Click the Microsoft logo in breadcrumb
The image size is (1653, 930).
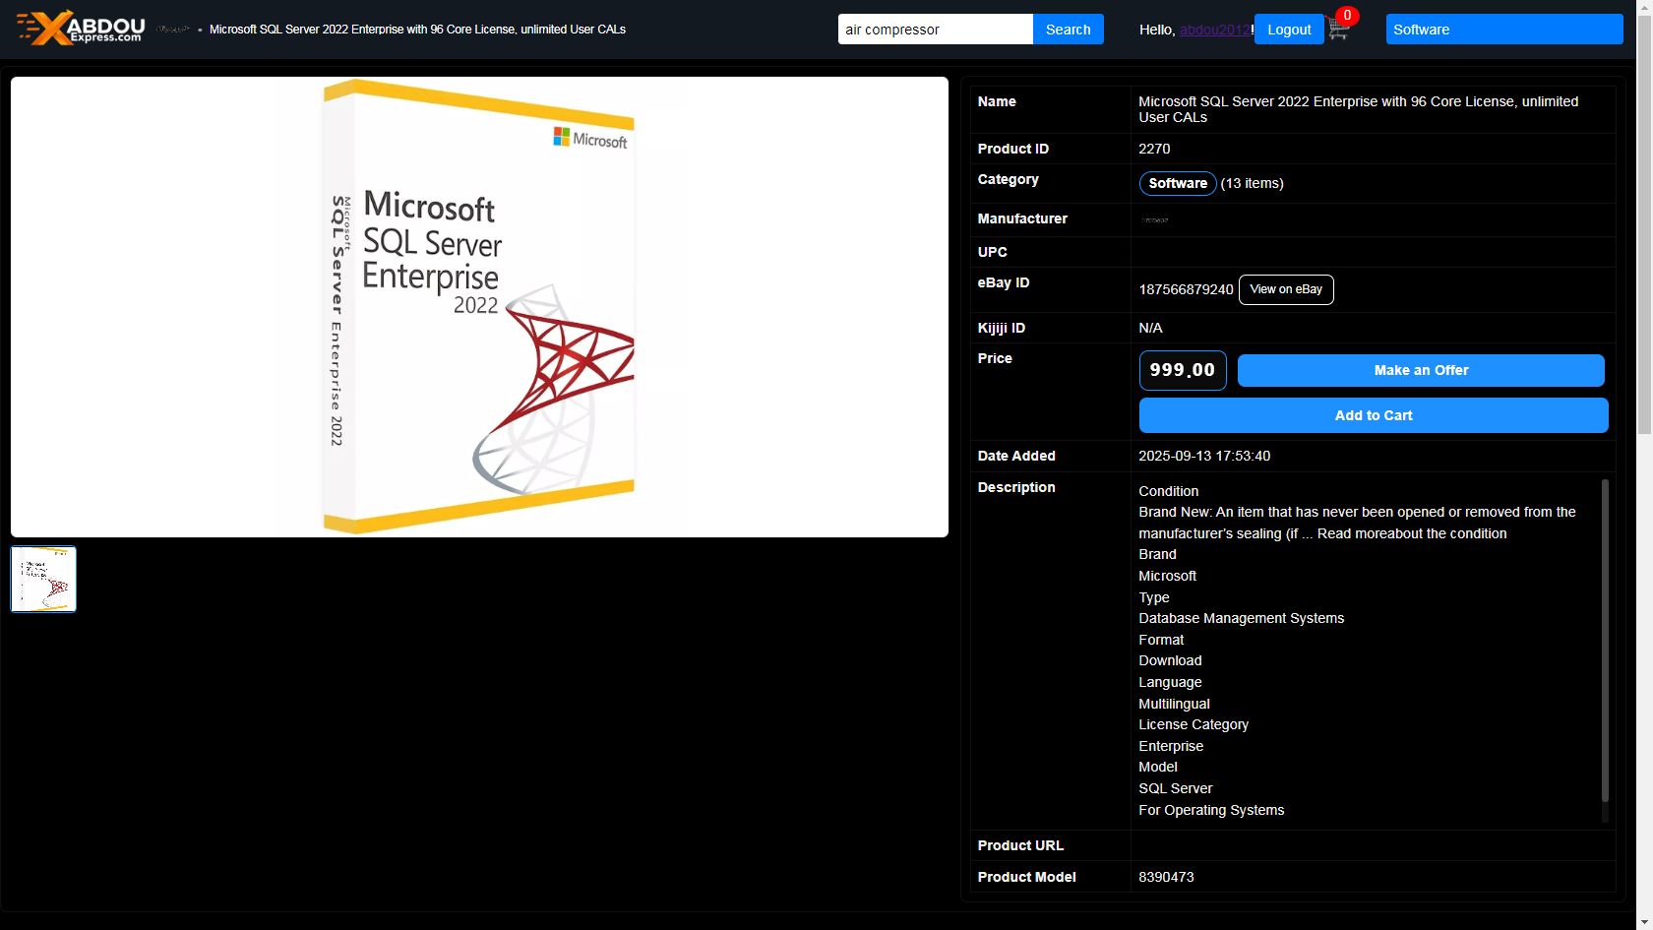[x=173, y=30]
